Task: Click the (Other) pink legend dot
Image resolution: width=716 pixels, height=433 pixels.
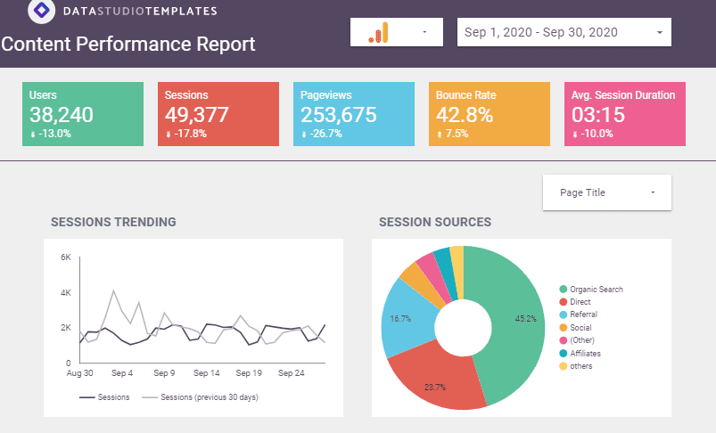Action: tap(563, 340)
